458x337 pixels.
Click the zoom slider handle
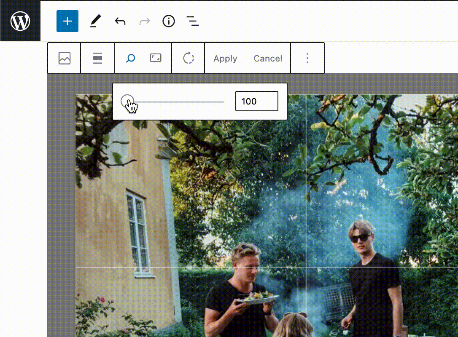[127, 102]
